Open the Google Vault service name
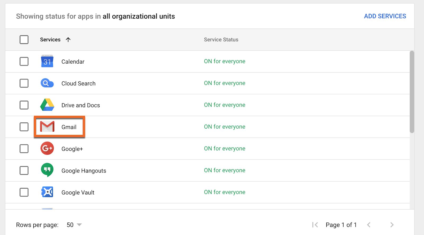 (78, 193)
